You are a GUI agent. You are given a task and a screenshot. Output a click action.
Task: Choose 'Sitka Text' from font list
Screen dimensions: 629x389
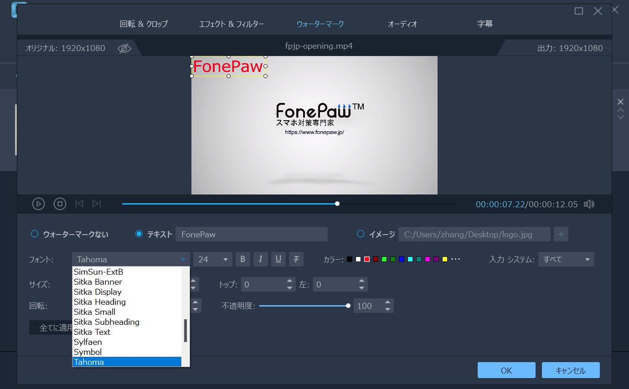pyautogui.click(x=127, y=332)
